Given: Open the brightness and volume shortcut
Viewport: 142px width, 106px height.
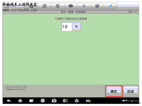Looking at the screenshot, I should coord(65,101).
